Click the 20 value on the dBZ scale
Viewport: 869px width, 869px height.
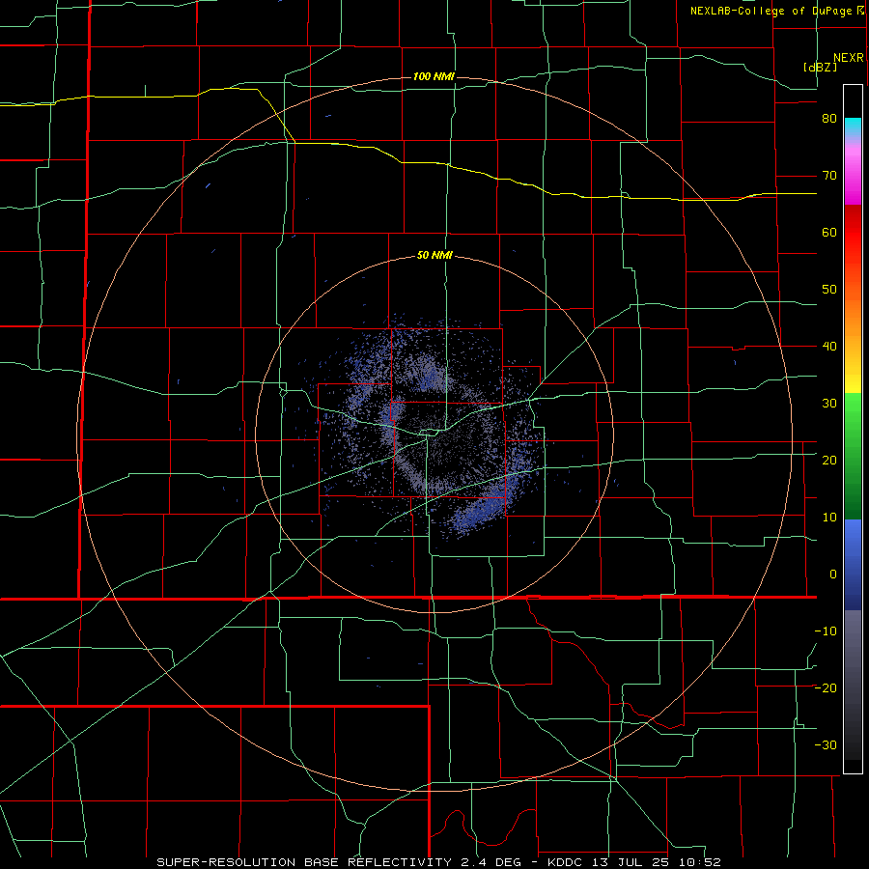(829, 460)
